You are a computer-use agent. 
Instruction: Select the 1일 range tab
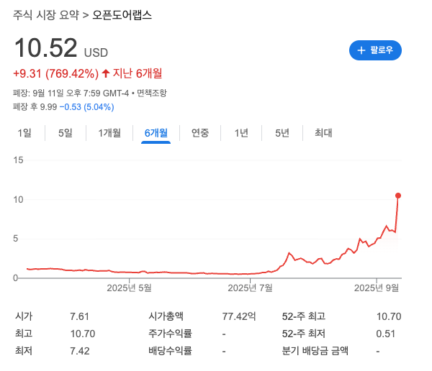coord(24,133)
